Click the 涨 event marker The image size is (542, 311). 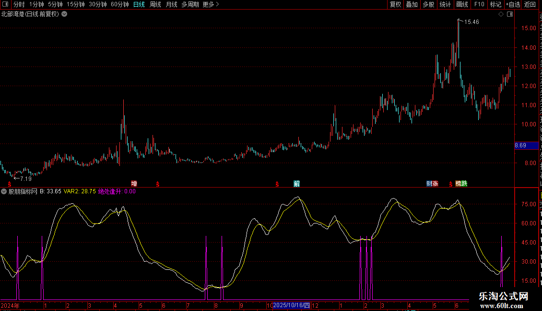[x=435, y=183]
